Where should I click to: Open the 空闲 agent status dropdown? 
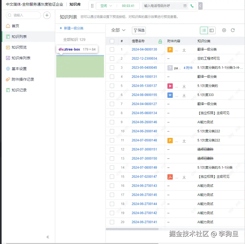106,6
